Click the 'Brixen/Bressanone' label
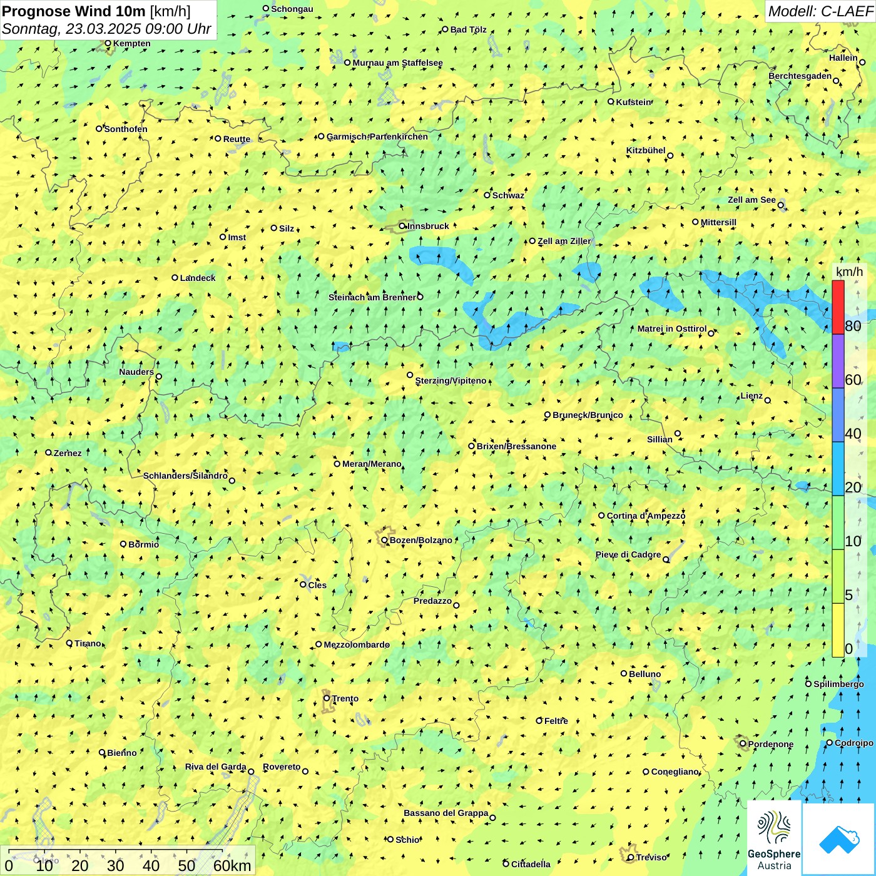 coord(516,446)
